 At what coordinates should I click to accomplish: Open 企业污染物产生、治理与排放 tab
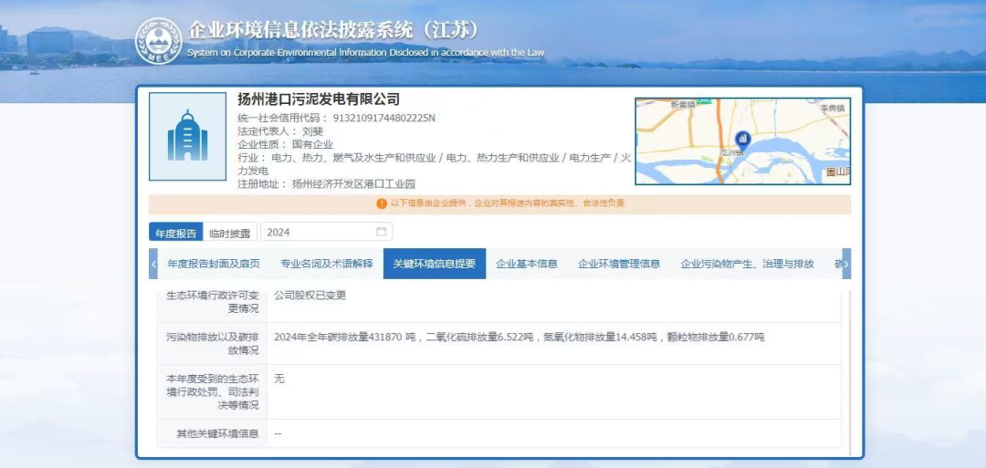pos(746,264)
